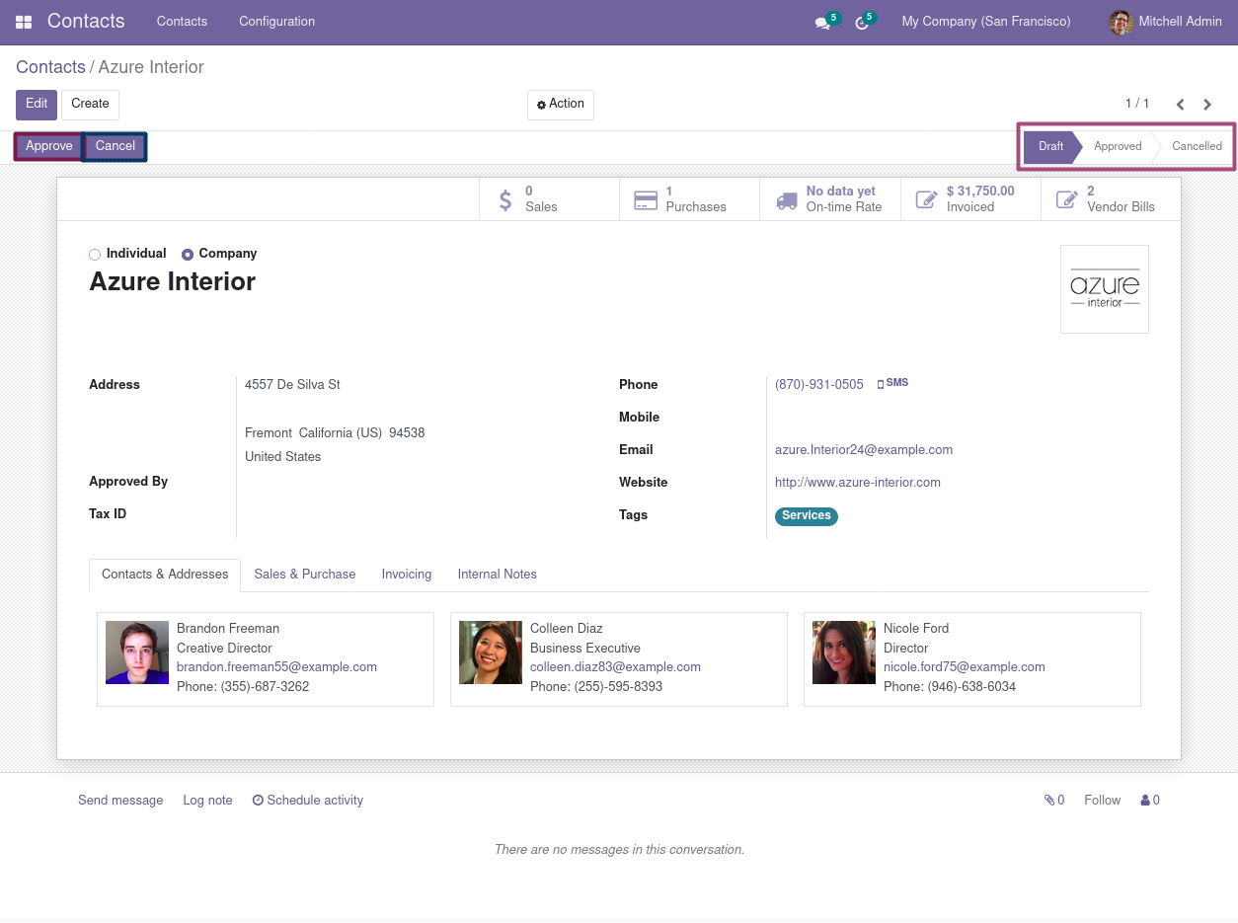The height and width of the screenshot is (923, 1238).
Task: Select the Company radio button
Action: 188,255
